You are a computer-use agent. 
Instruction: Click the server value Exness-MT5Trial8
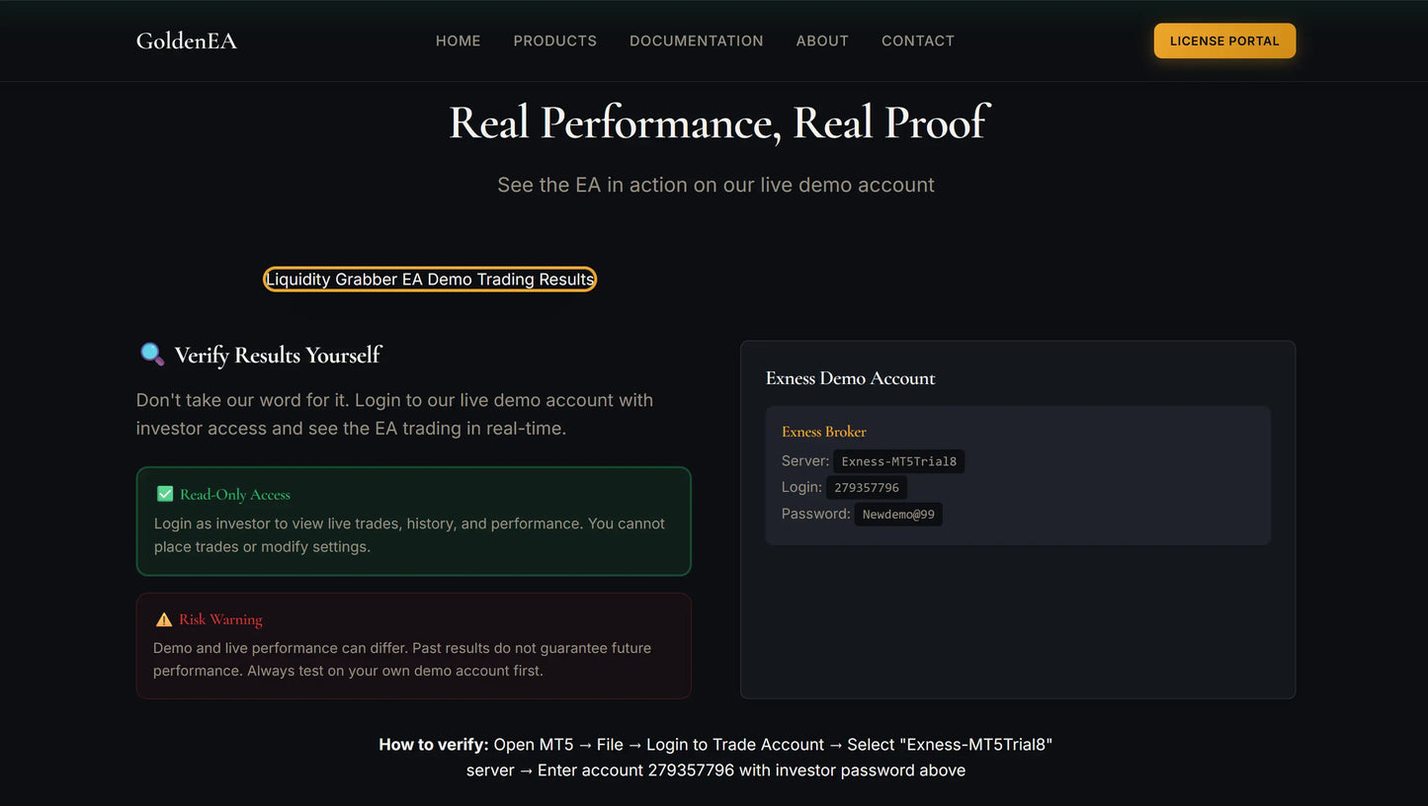pyautogui.click(x=899, y=461)
